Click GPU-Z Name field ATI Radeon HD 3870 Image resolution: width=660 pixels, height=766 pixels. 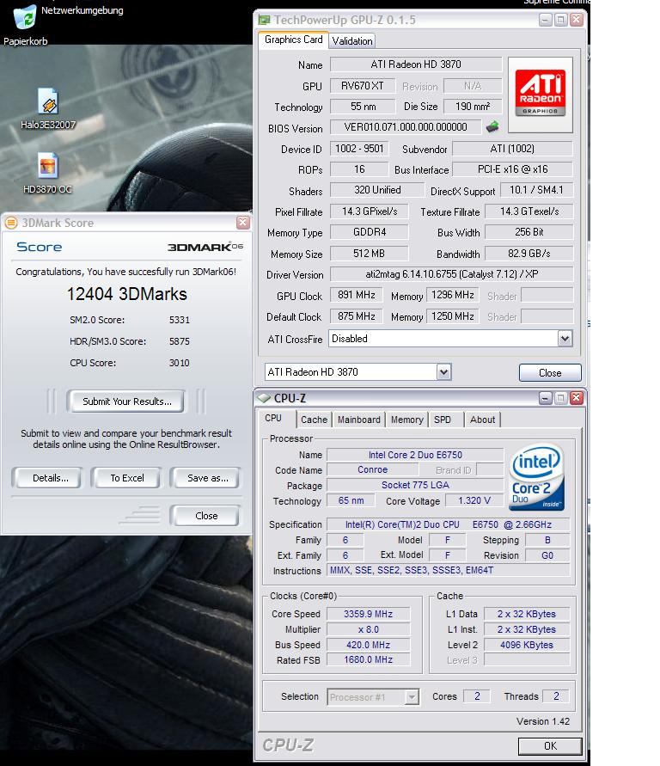point(416,64)
